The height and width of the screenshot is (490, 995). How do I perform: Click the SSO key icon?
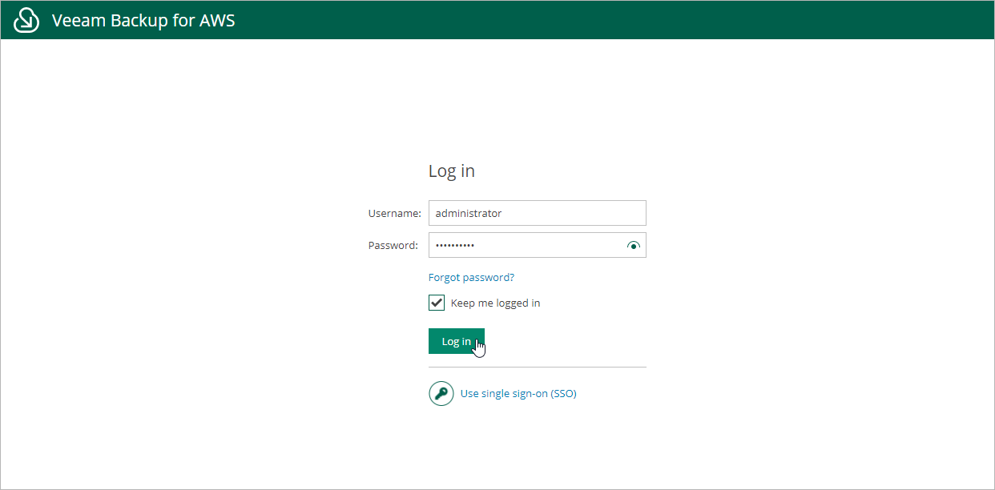(441, 393)
